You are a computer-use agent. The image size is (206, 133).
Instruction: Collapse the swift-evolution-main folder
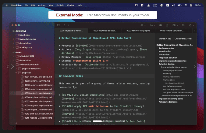tap(13, 65)
